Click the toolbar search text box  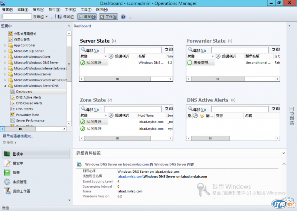point(17,17)
